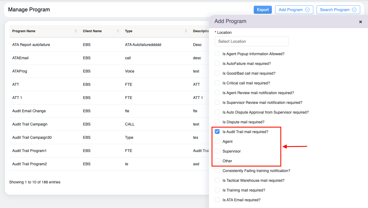Sort table by Program Name column

pos(76,31)
